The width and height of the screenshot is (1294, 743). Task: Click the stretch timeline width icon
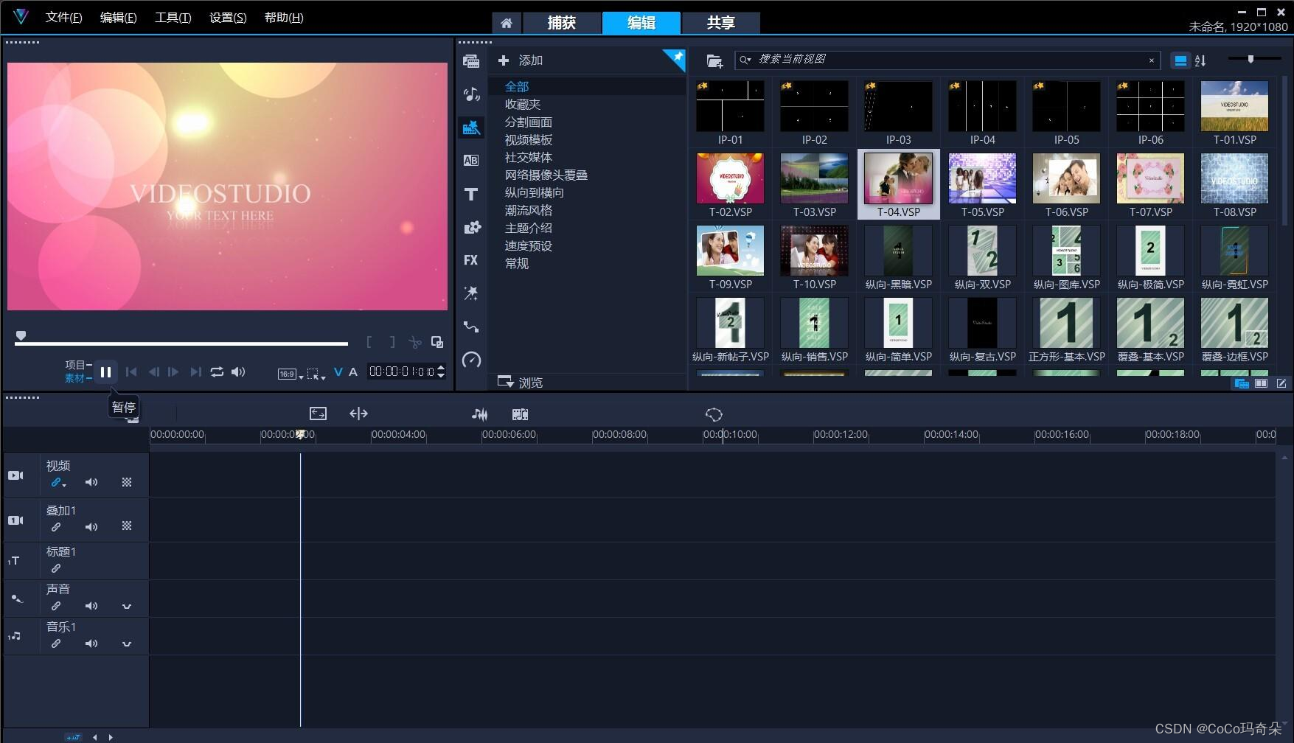[358, 414]
